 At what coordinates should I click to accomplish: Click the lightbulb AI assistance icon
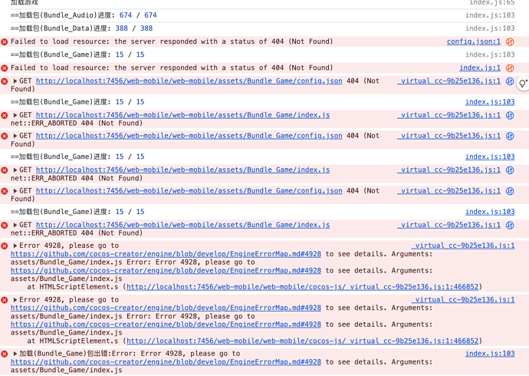[x=523, y=83]
